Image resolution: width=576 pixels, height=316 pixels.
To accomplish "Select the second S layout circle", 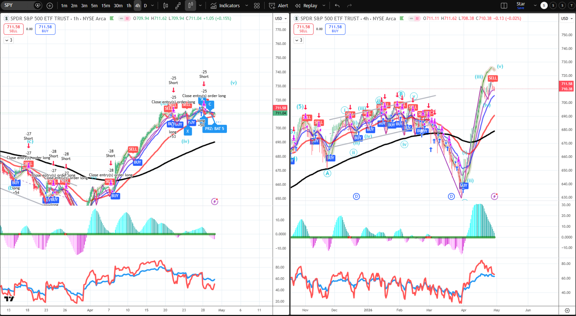I will coord(553,5).
